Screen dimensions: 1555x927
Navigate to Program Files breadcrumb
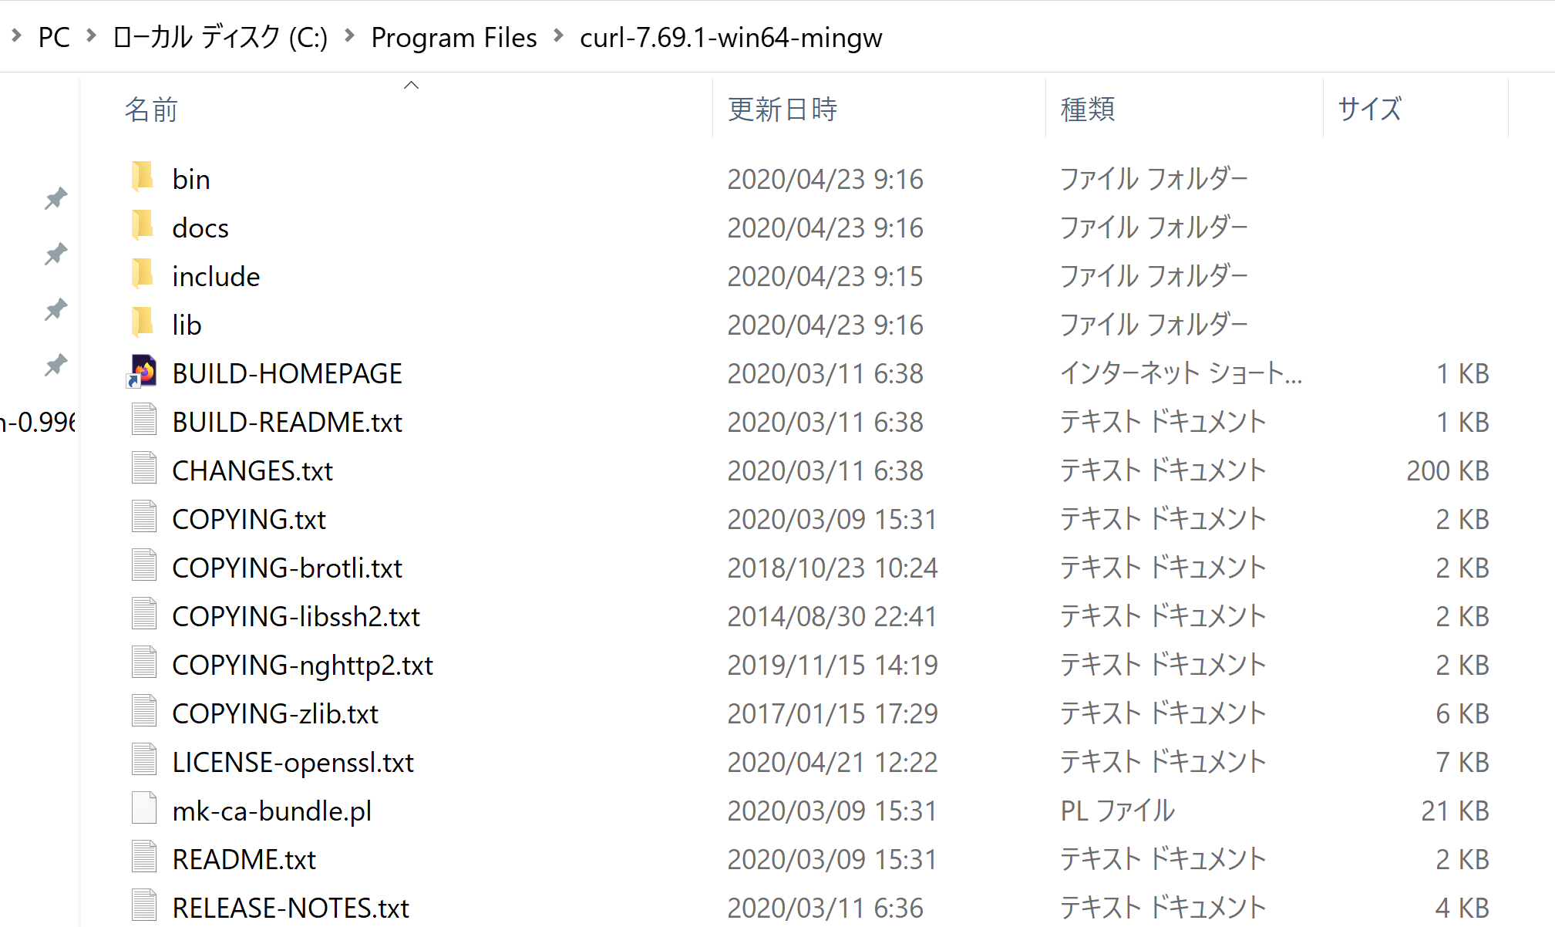[x=454, y=37]
